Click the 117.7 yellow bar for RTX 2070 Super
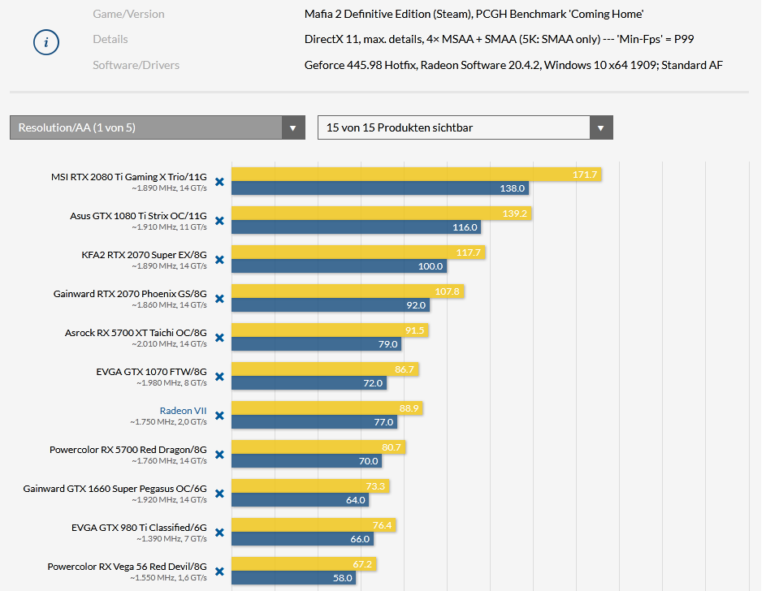Image resolution: width=766 pixels, height=591 pixels. coord(358,252)
